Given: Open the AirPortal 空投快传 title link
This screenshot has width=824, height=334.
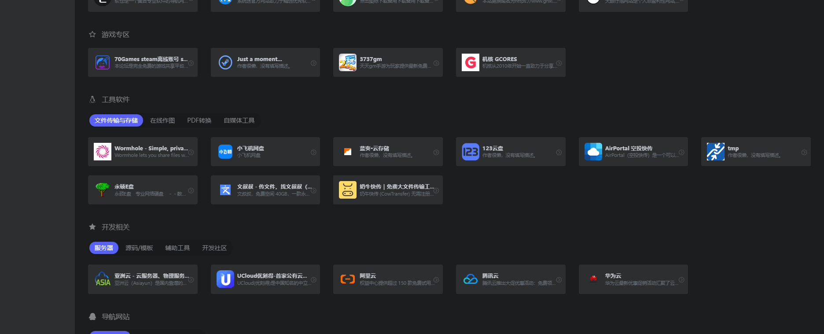Looking at the screenshot, I should point(629,148).
